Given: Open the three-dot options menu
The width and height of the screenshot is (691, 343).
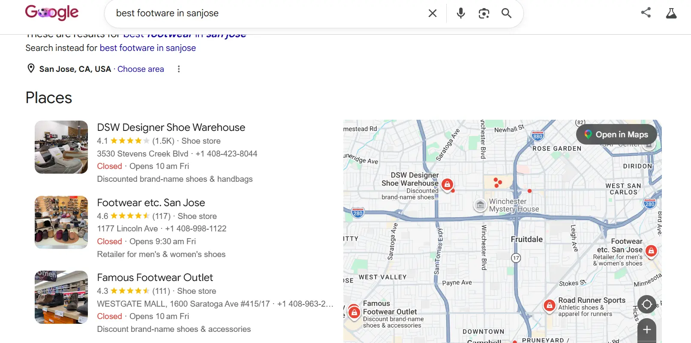Looking at the screenshot, I should coord(179,69).
